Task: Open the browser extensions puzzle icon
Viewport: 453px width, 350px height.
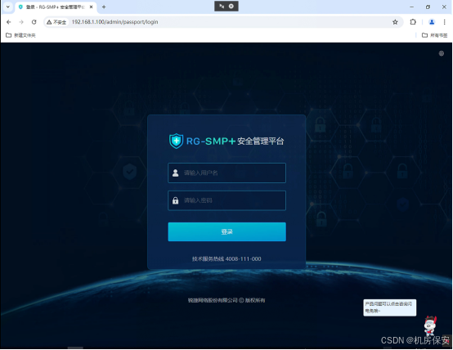Action: pos(413,22)
